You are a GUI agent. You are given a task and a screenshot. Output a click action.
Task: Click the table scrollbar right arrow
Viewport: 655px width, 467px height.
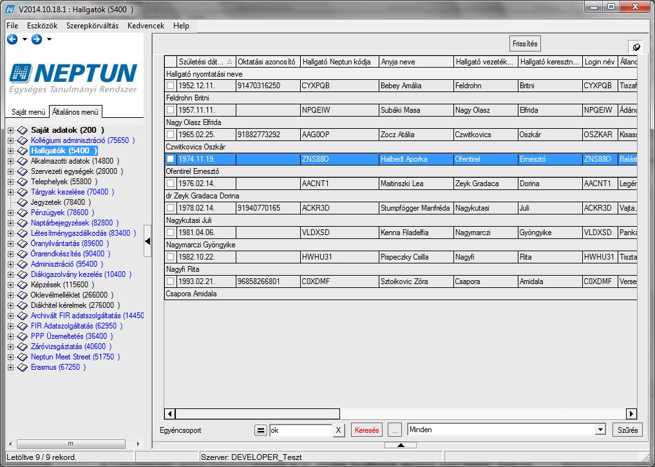(631, 414)
